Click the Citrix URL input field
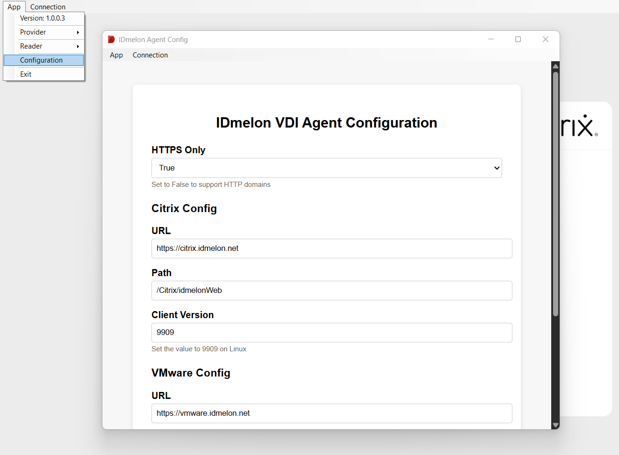Viewport: 619px width, 455px height. coord(331,249)
